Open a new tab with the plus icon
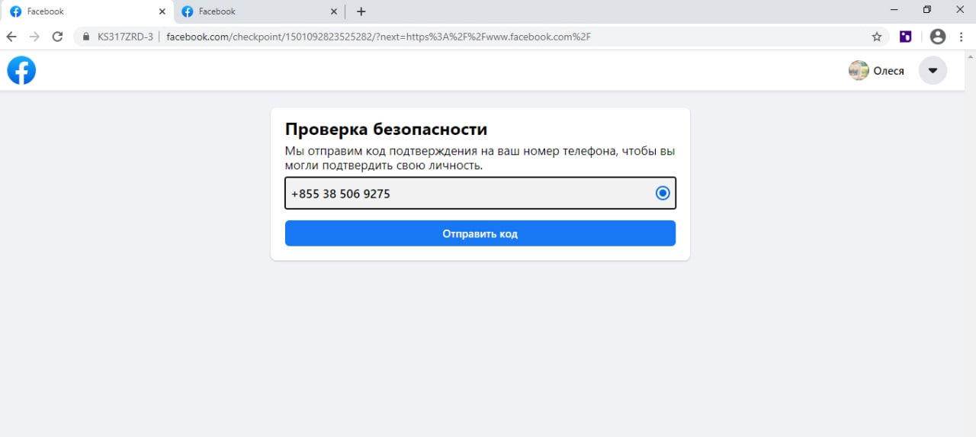This screenshot has height=437, width=976. coord(361,11)
